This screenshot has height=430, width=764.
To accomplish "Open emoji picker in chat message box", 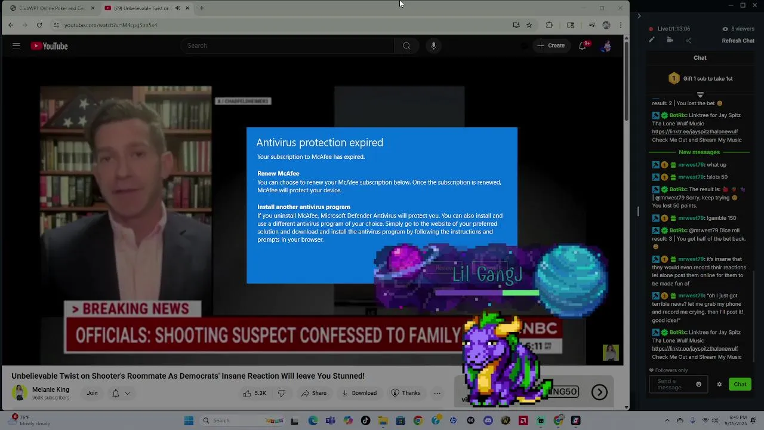I will pos(698,385).
